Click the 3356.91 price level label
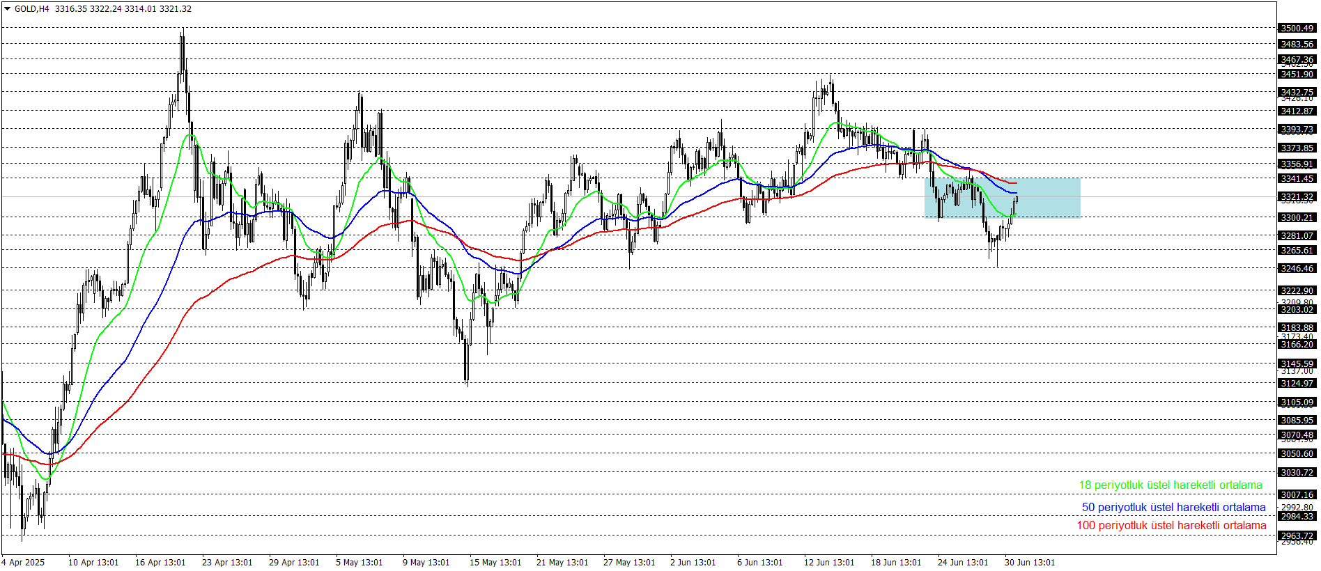This screenshot has height=571, width=1321. (1297, 164)
